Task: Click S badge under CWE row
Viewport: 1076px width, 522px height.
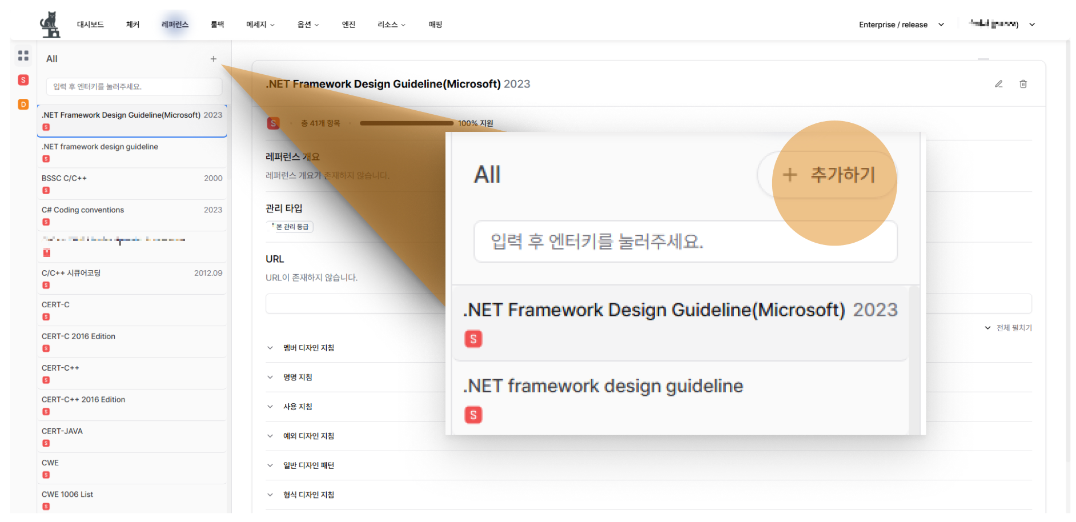Action: pyautogui.click(x=46, y=475)
